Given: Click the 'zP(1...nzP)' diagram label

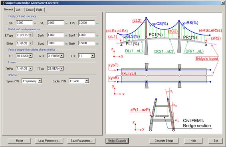Looking at the screenshot, I should coord(140,110).
